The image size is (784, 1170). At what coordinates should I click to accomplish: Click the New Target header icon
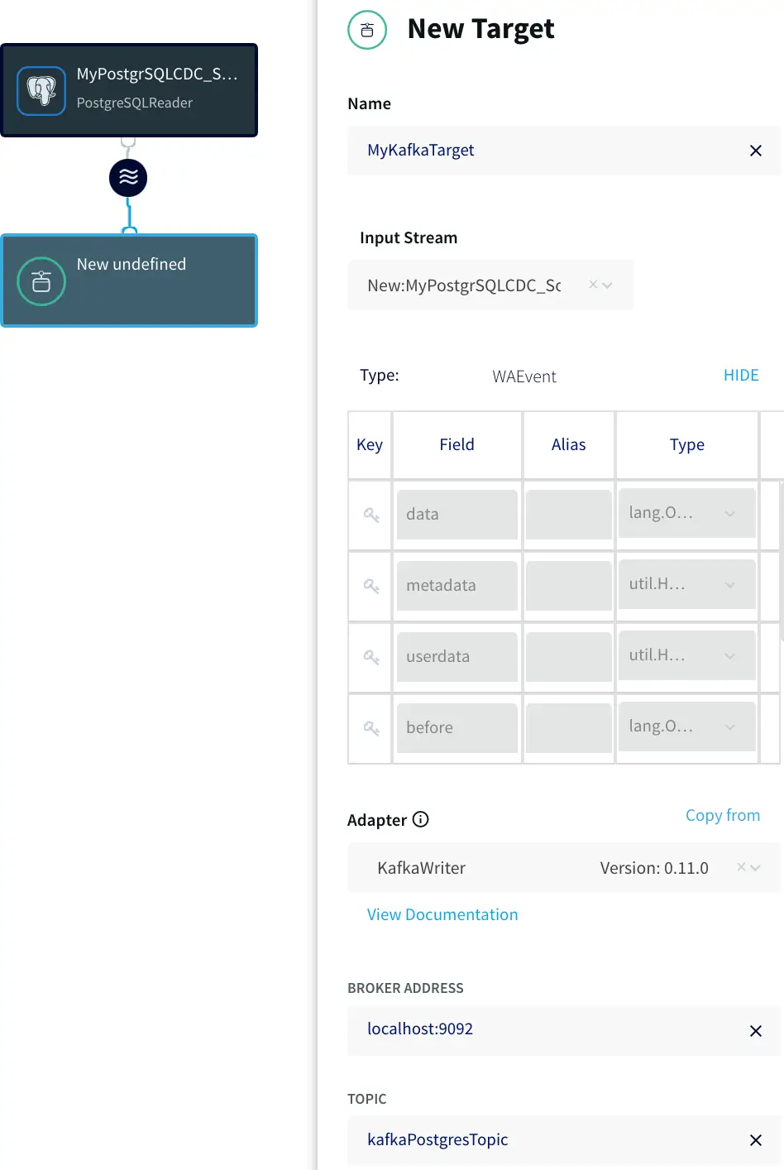pyautogui.click(x=367, y=31)
